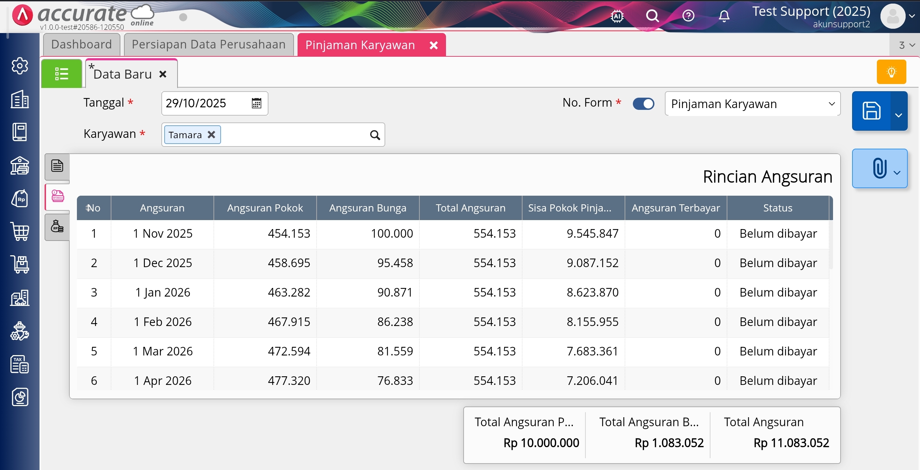This screenshot has width=920, height=470.
Task: Open the shopping cart sidebar module
Action: (x=20, y=232)
